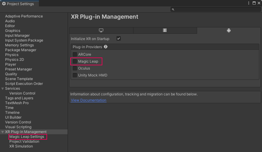Click the search magnifier icon

tap(173, 10)
